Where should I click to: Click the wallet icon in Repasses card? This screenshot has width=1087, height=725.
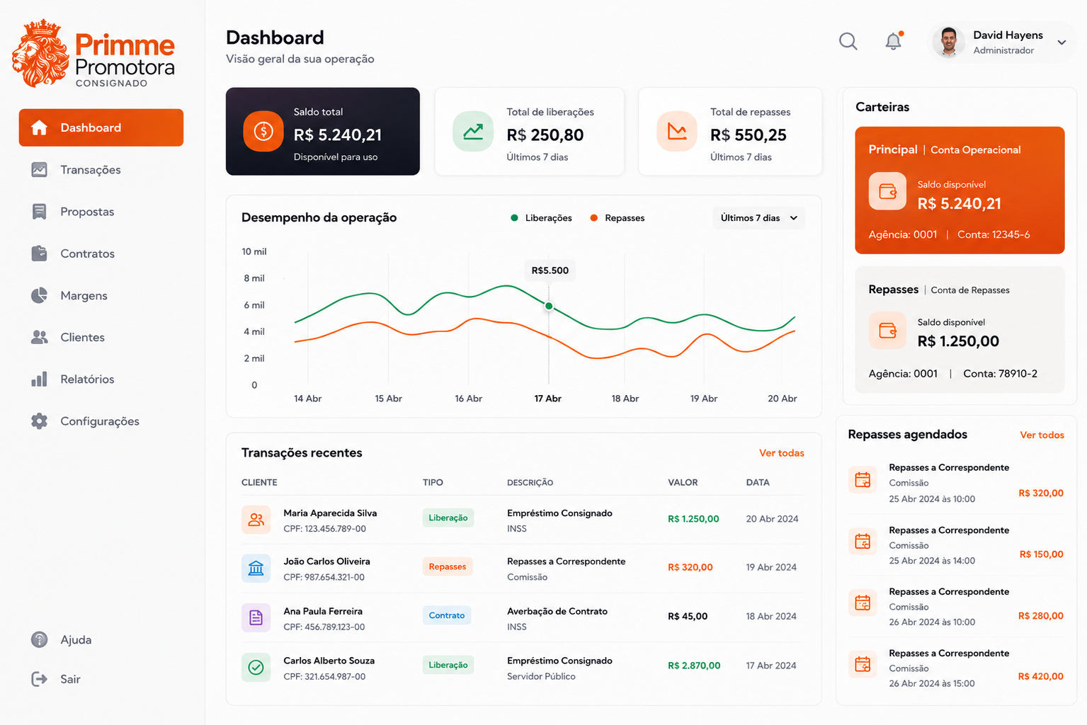coord(887,331)
